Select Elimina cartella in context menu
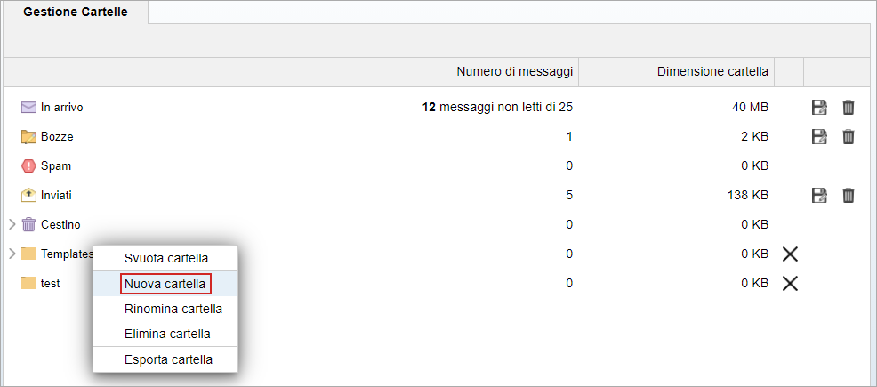 167,334
